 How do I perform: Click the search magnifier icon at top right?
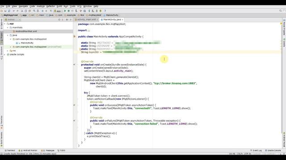click(x=281, y=11)
